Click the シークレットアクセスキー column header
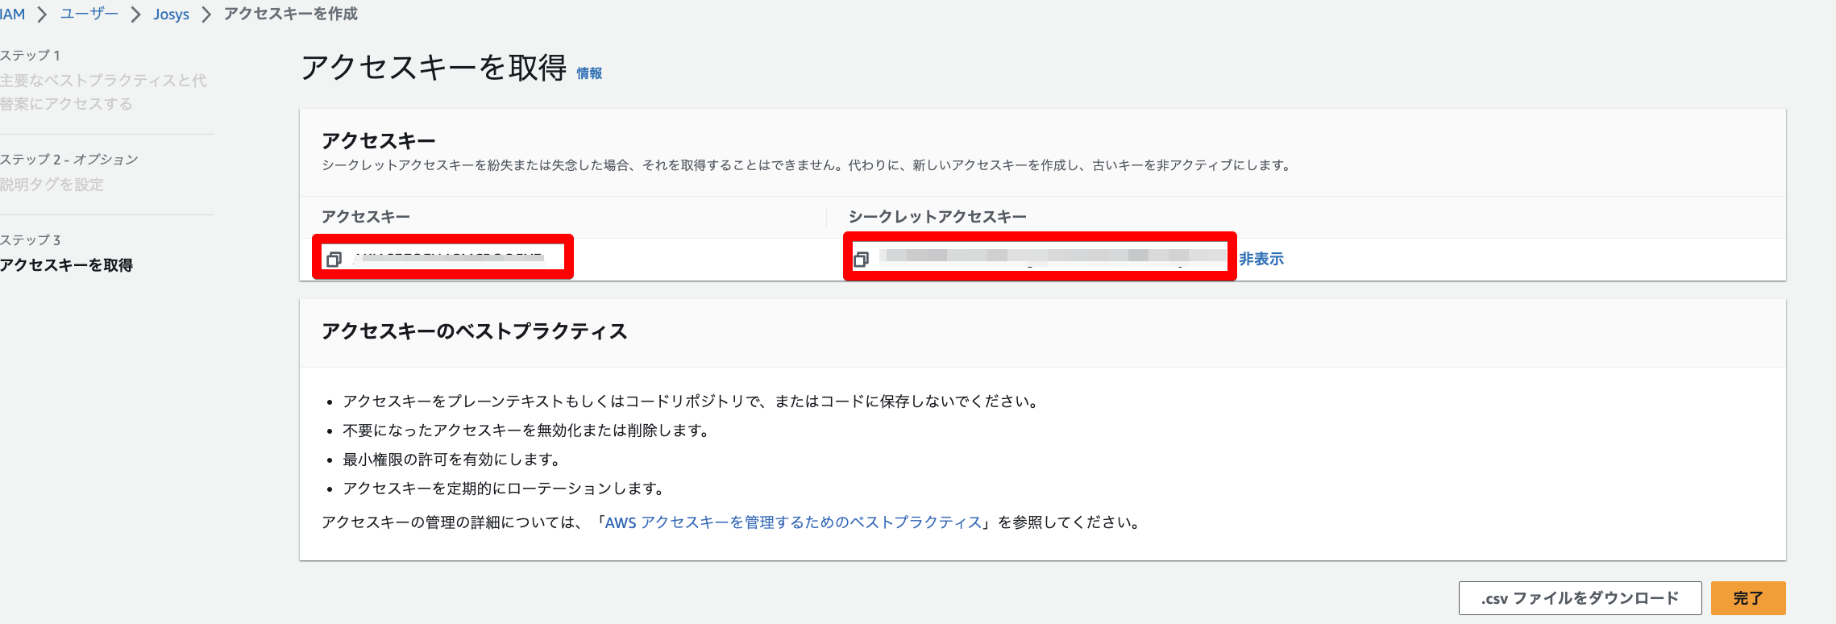 coord(937,217)
